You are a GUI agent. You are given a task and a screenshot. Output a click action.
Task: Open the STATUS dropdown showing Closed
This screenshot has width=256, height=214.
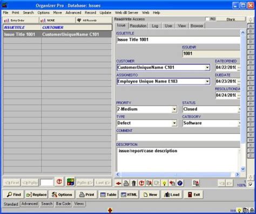click(x=239, y=109)
